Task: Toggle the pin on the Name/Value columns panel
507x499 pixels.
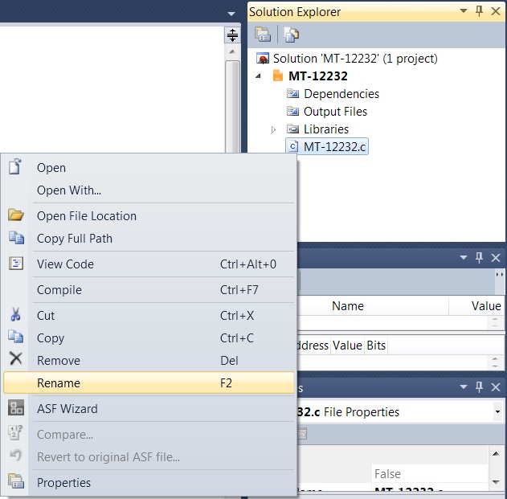Action: 480,258
